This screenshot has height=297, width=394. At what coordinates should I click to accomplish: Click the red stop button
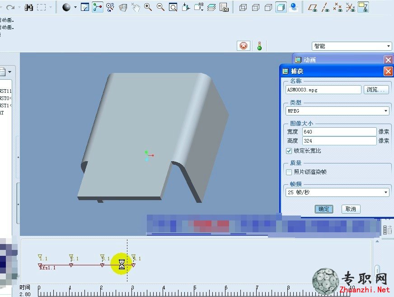pos(243,46)
